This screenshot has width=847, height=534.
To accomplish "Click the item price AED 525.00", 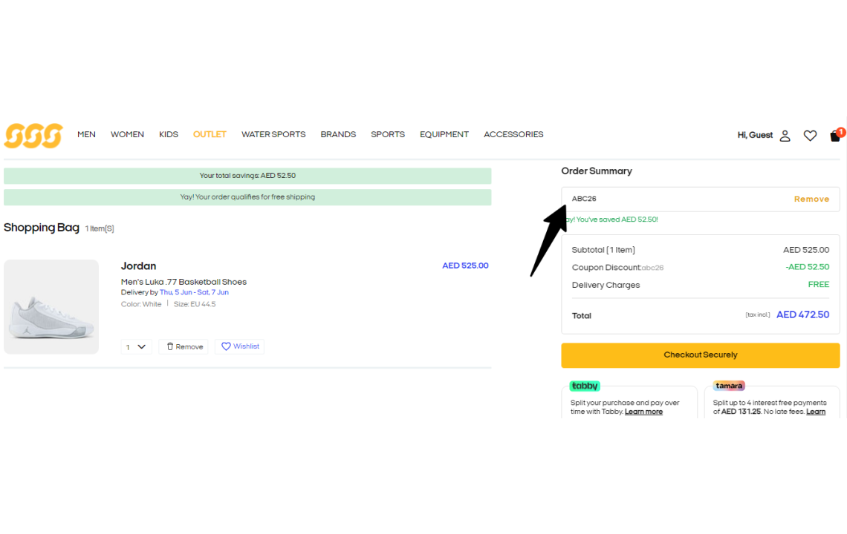I will click(x=465, y=266).
